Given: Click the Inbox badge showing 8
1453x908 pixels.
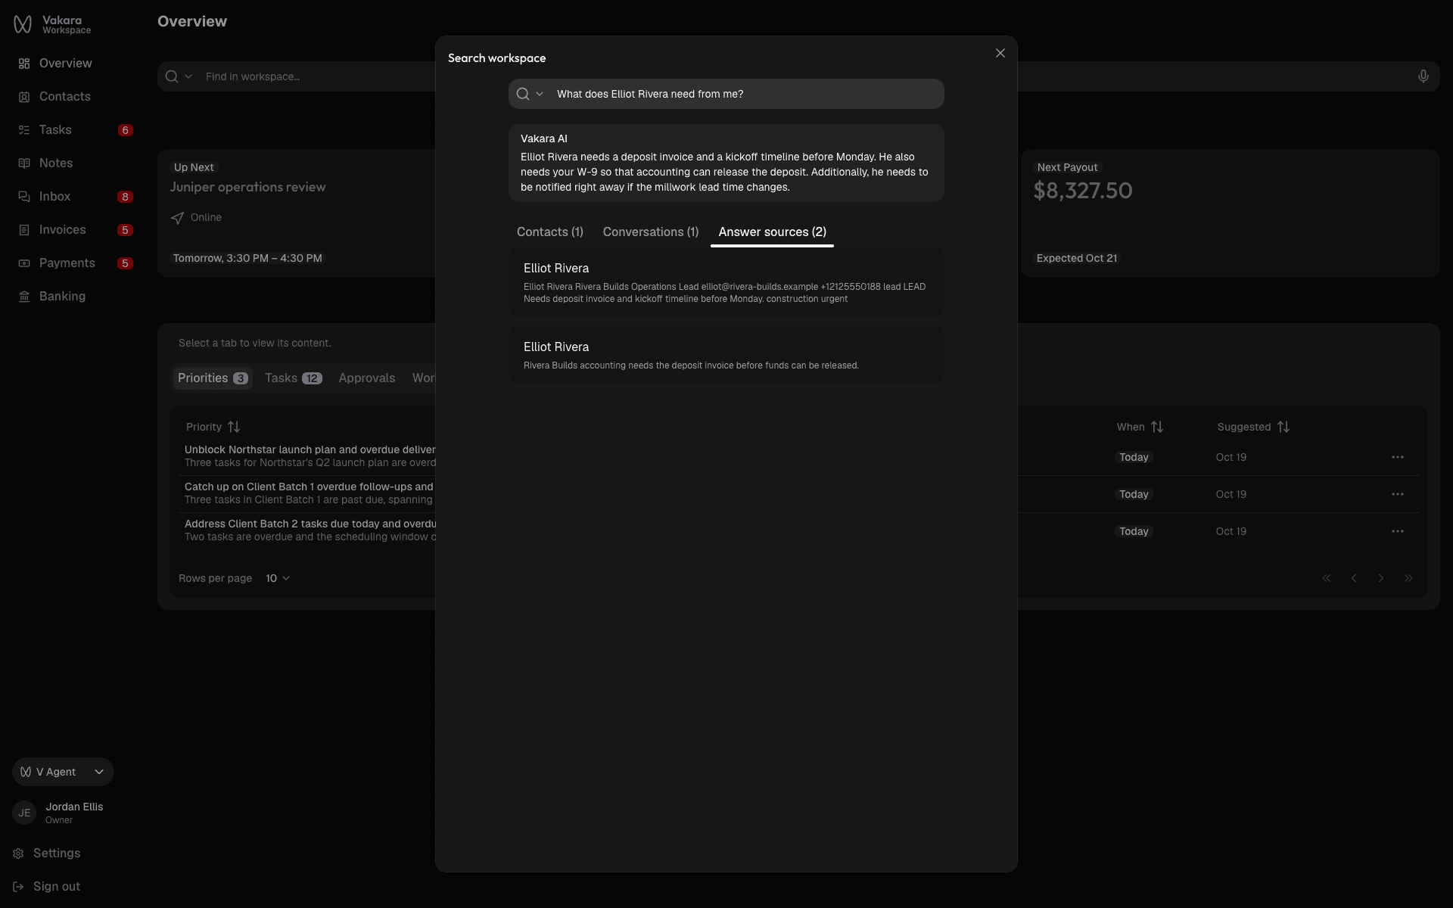Looking at the screenshot, I should coord(126,197).
